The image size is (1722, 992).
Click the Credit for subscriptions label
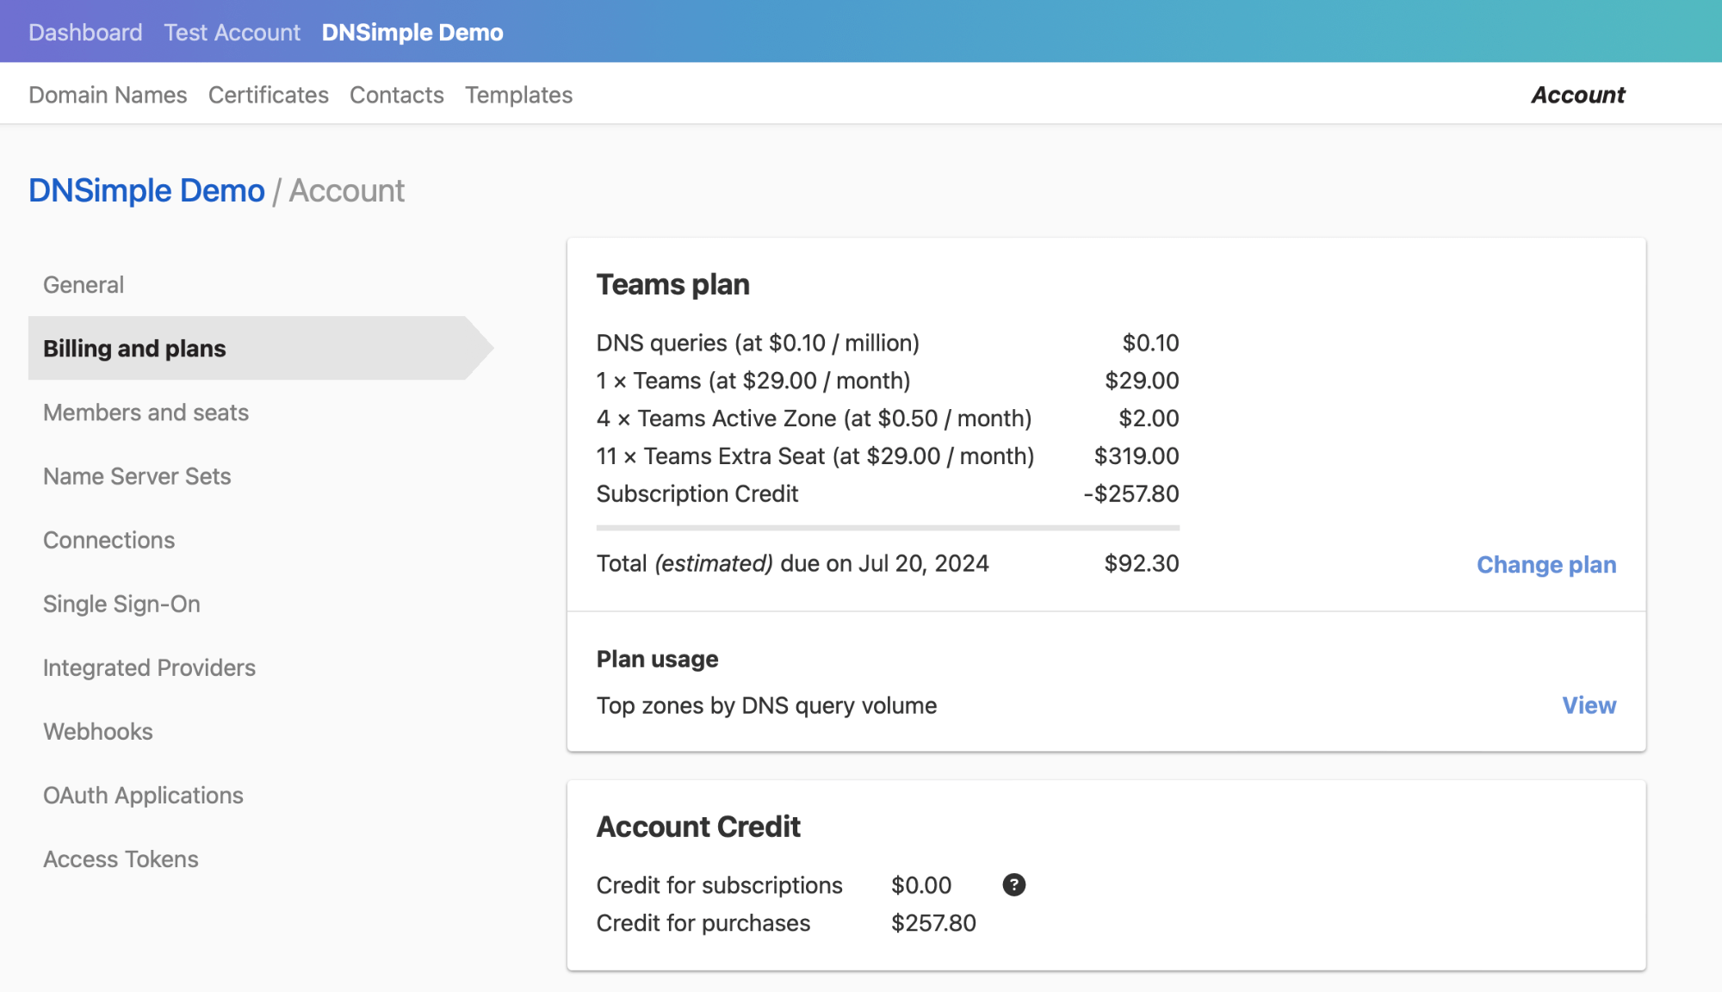pos(720,885)
